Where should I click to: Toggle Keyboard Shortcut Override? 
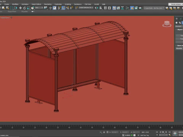pos(55,8)
